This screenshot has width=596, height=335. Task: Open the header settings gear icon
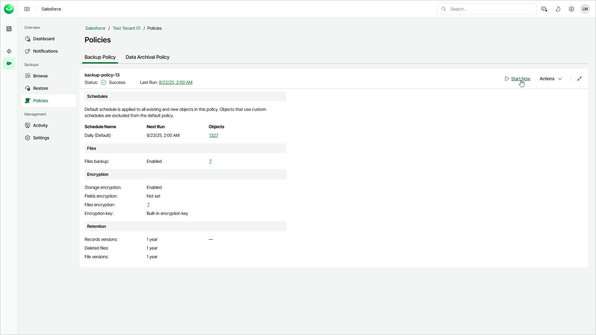[x=572, y=9]
